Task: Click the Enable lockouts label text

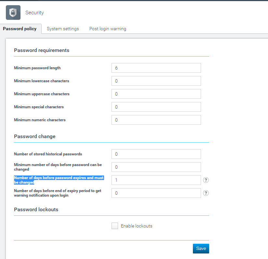Action: pyautogui.click(x=136, y=226)
